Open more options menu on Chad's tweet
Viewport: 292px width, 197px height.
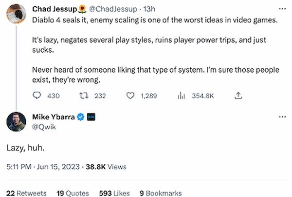click(x=282, y=9)
